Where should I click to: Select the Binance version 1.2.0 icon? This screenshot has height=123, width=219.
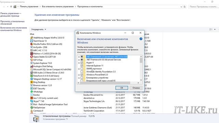pyautogui.click(x=31, y=85)
